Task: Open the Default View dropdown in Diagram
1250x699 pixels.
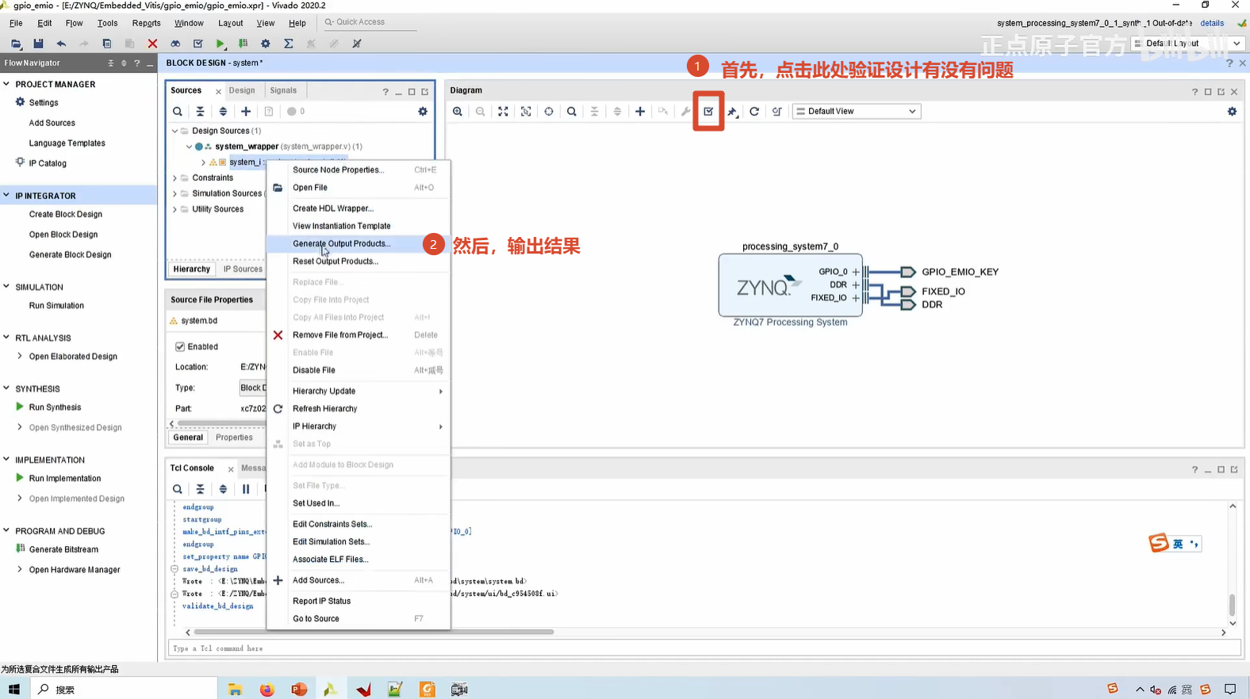Action: click(x=857, y=112)
